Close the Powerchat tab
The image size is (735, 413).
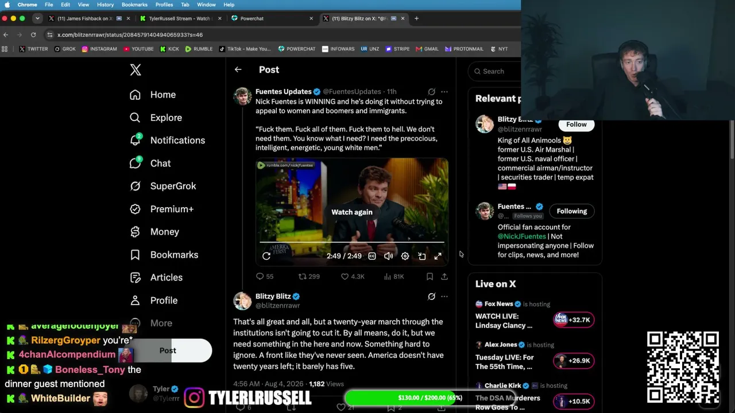(311, 18)
